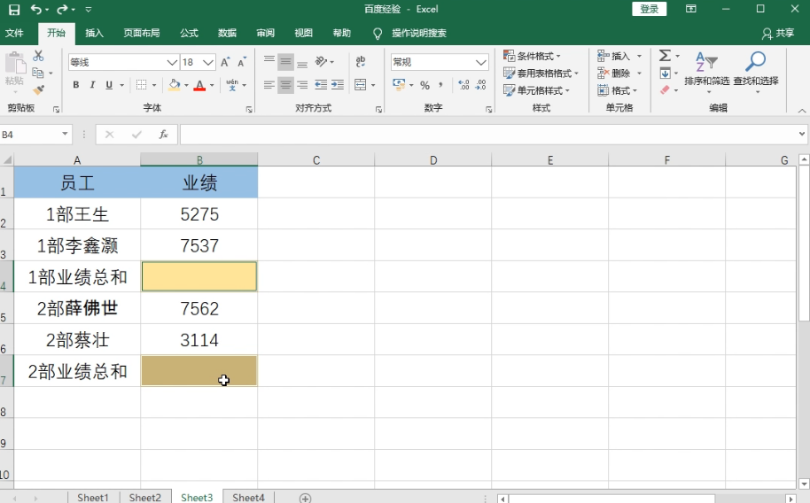Switch to the 公式 (Formulas) tab
The width and height of the screenshot is (810, 503).
click(x=189, y=33)
